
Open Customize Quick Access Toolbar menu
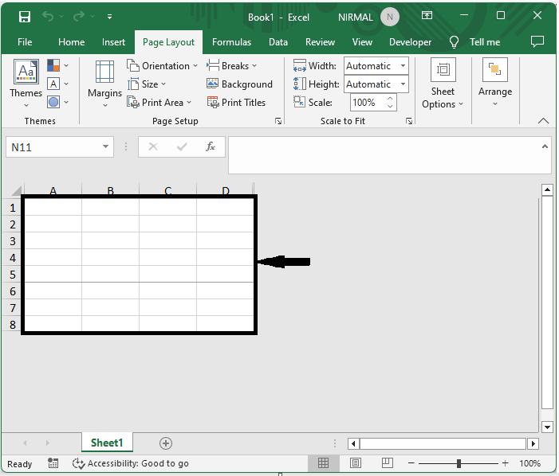coord(109,17)
